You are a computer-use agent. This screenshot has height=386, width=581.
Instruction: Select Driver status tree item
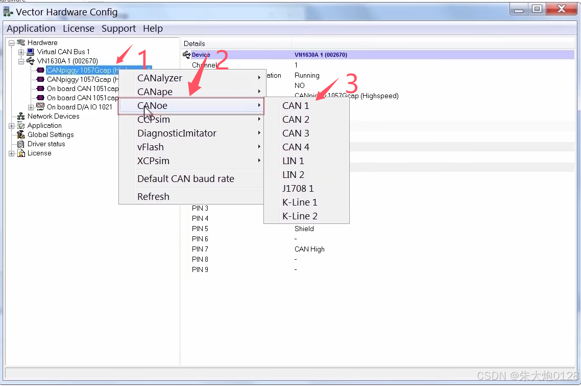click(x=46, y=144)
